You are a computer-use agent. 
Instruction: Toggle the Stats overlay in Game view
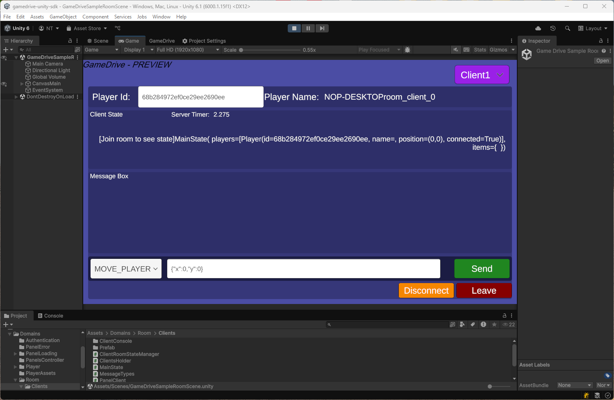[480, 49]
